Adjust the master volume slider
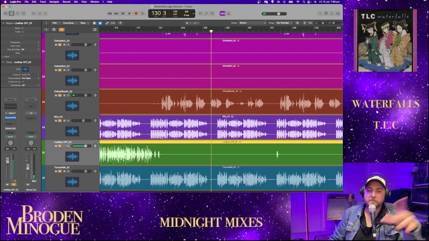Image resolution: width=429 pixels, height=241 pixels. coord(274,14)
